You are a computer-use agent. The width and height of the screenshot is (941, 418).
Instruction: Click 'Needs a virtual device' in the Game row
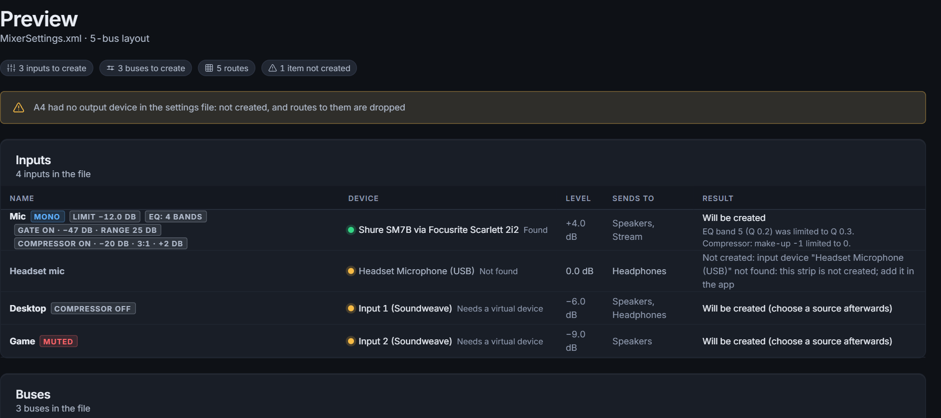500,341
